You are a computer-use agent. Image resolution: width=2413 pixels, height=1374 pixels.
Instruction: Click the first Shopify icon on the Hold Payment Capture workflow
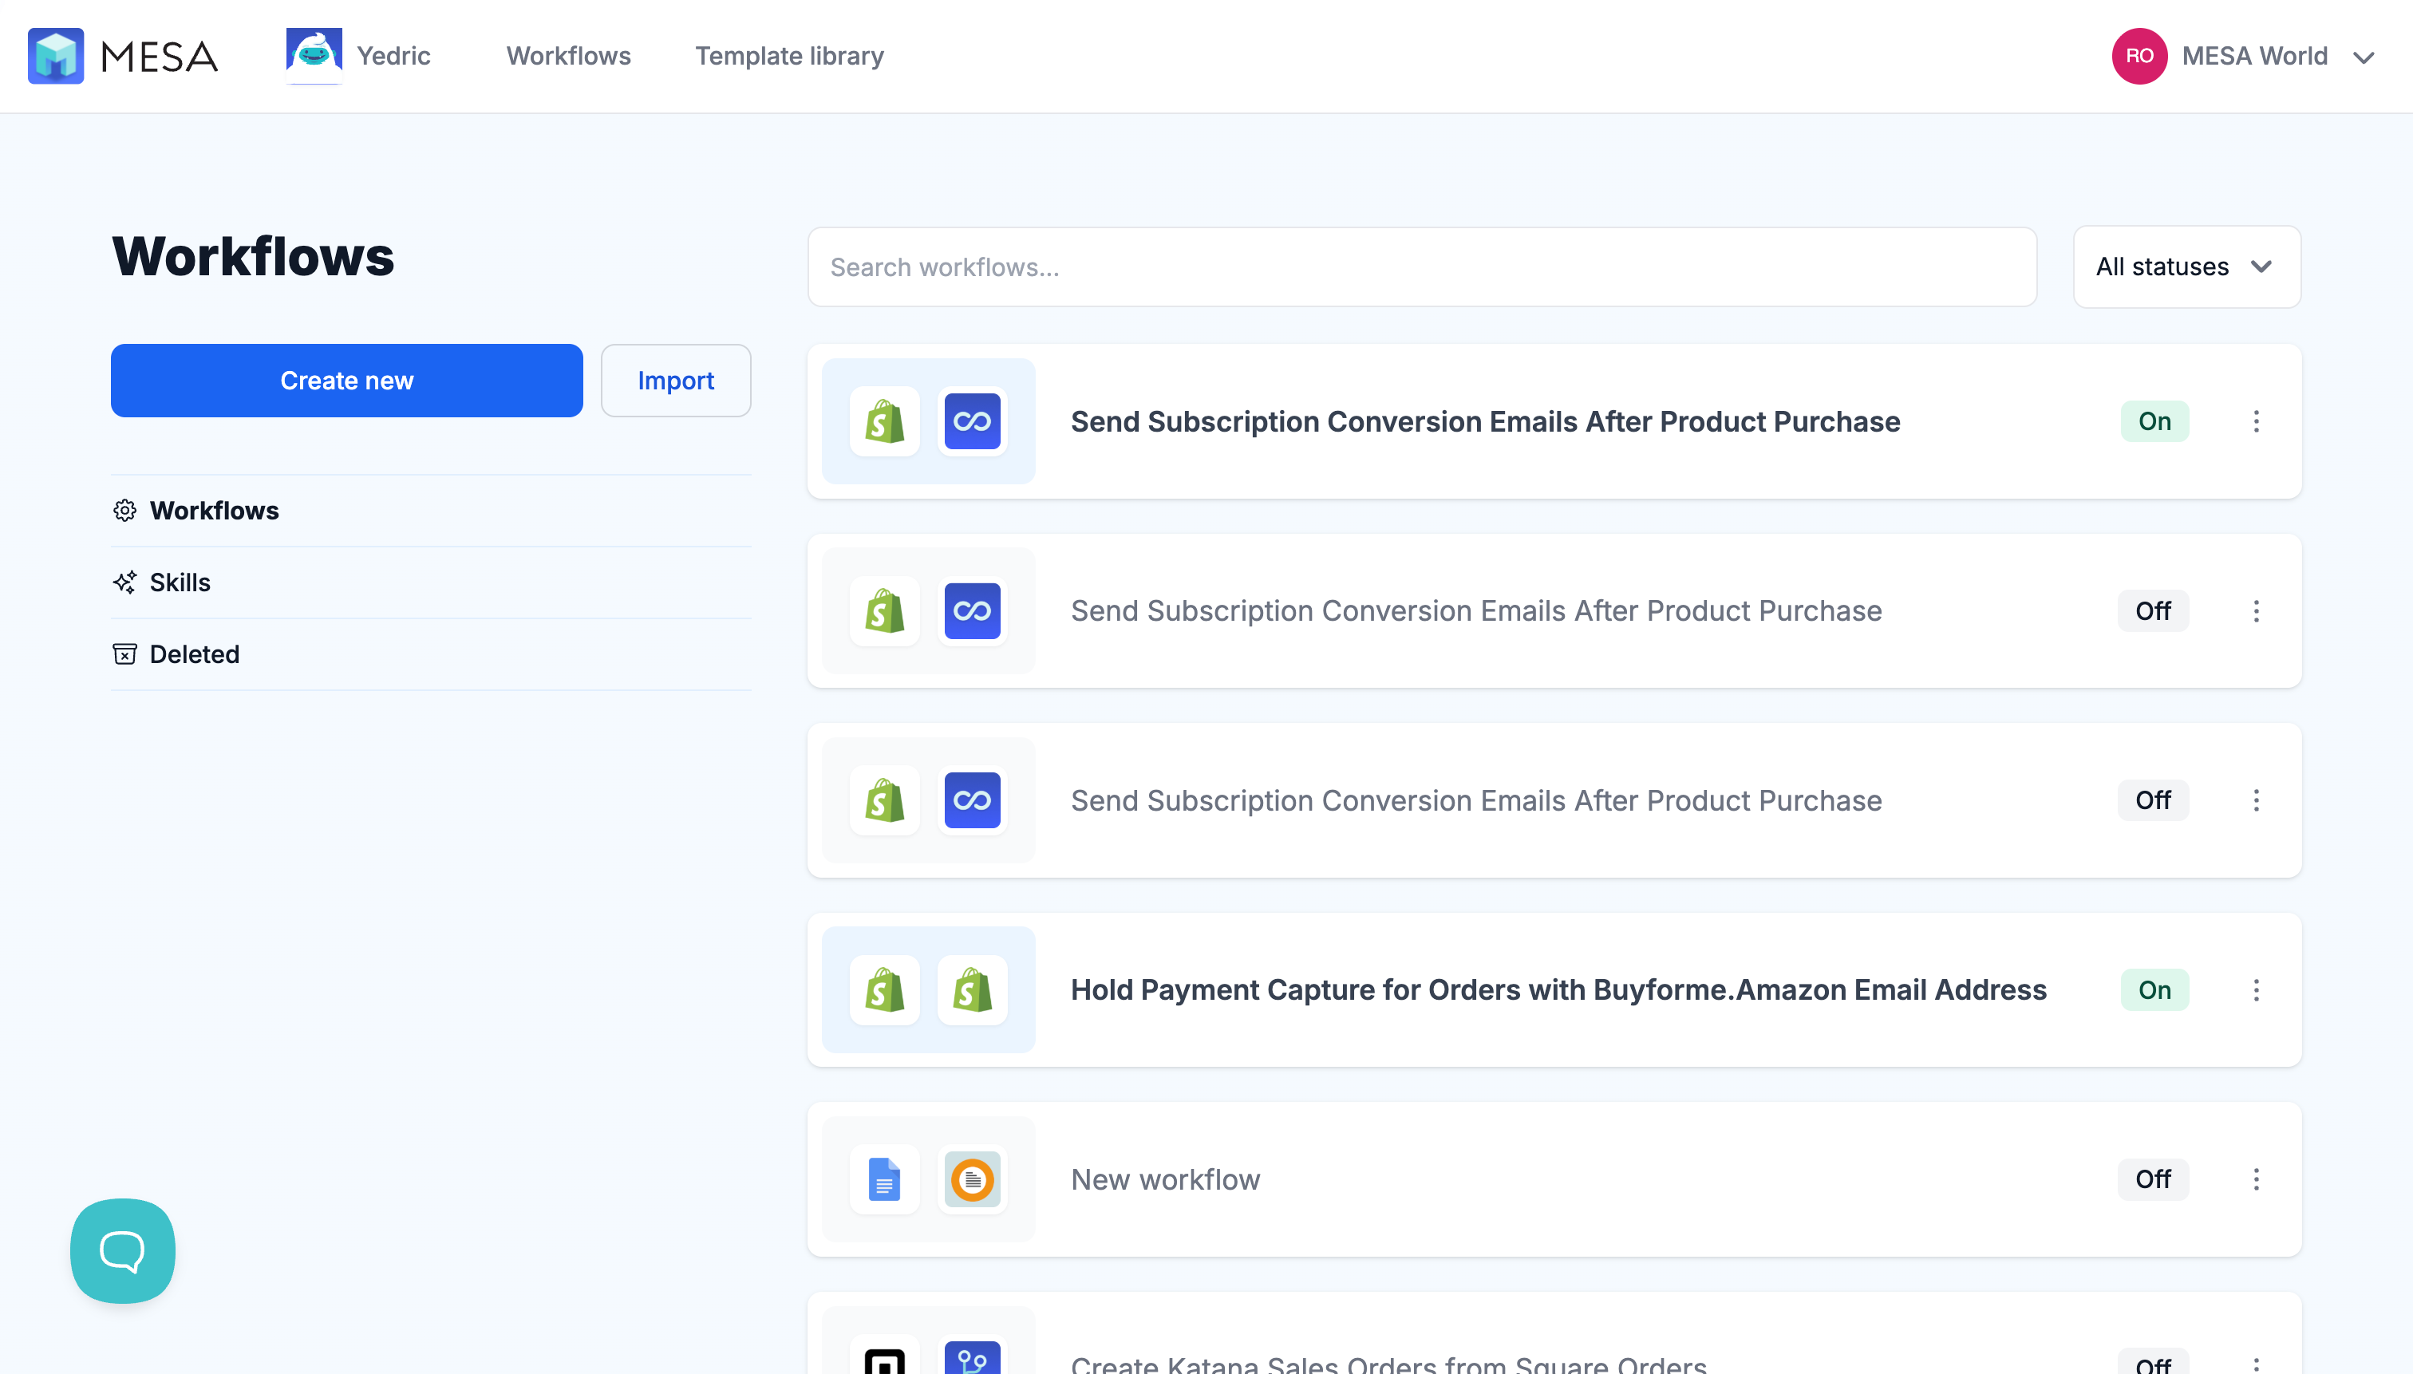coord(884,990)
